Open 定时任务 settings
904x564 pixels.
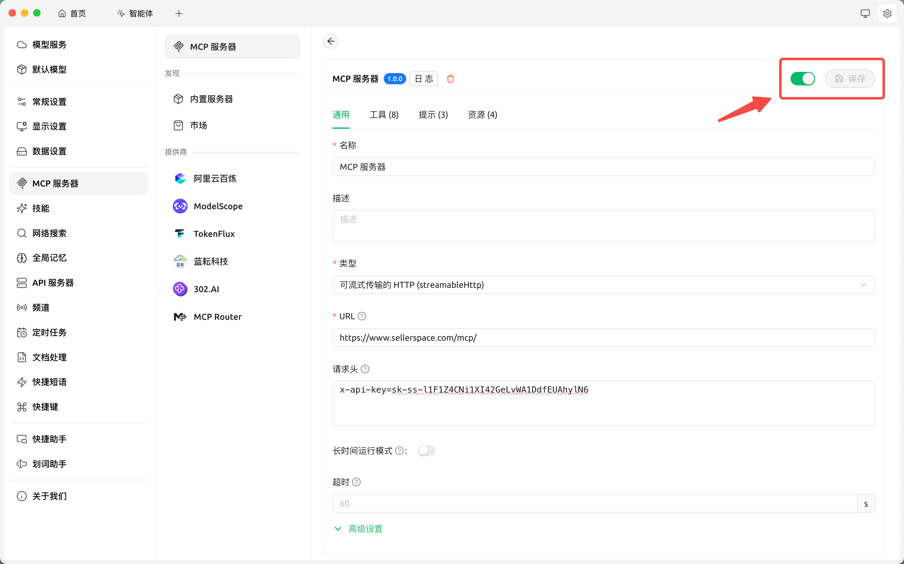click(78, 332)
